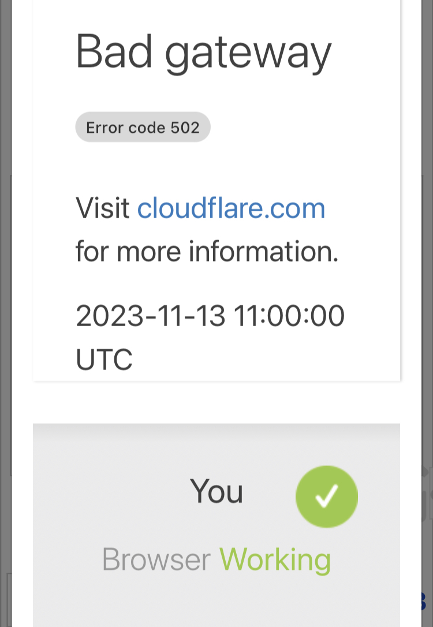Click the UTC timezone text
This screenshot has height=627, width=433.
[x=104, y=359]
